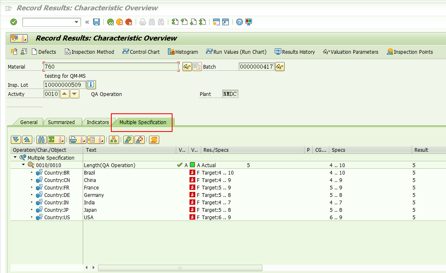This screenshot has width=446, height=273.
Task: Save the record results
Action: click(x=96, y=22)
